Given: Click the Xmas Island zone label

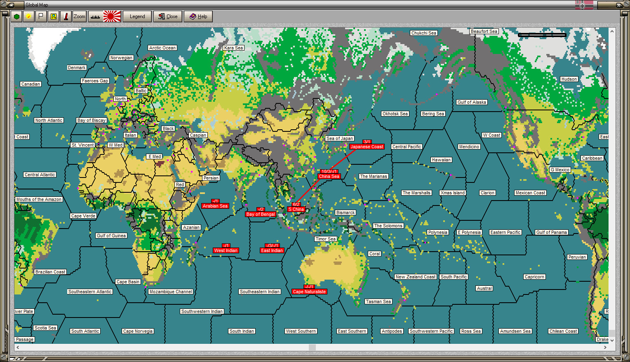Looking at the screenshot, I should (453, 193).
